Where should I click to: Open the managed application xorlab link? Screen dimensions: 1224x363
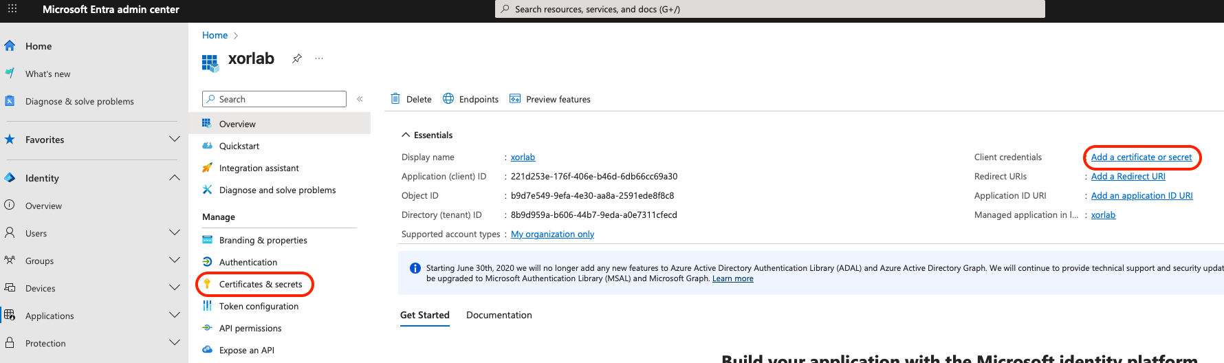tap(1103, 214)
